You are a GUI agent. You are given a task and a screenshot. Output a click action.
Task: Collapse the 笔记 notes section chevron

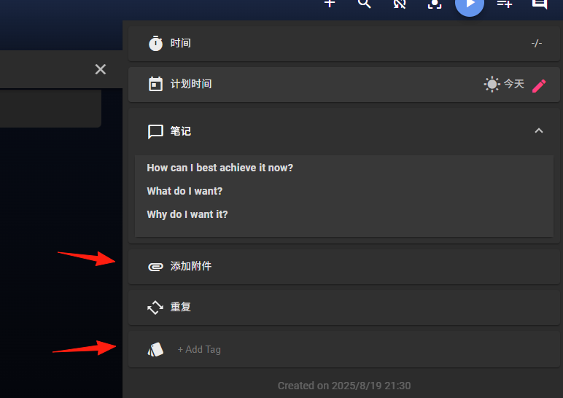point(539,130)
